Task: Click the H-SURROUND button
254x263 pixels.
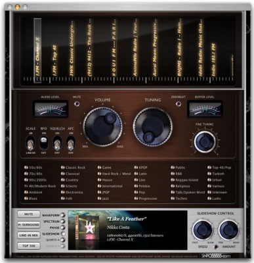Action: (x=29, y=225)
